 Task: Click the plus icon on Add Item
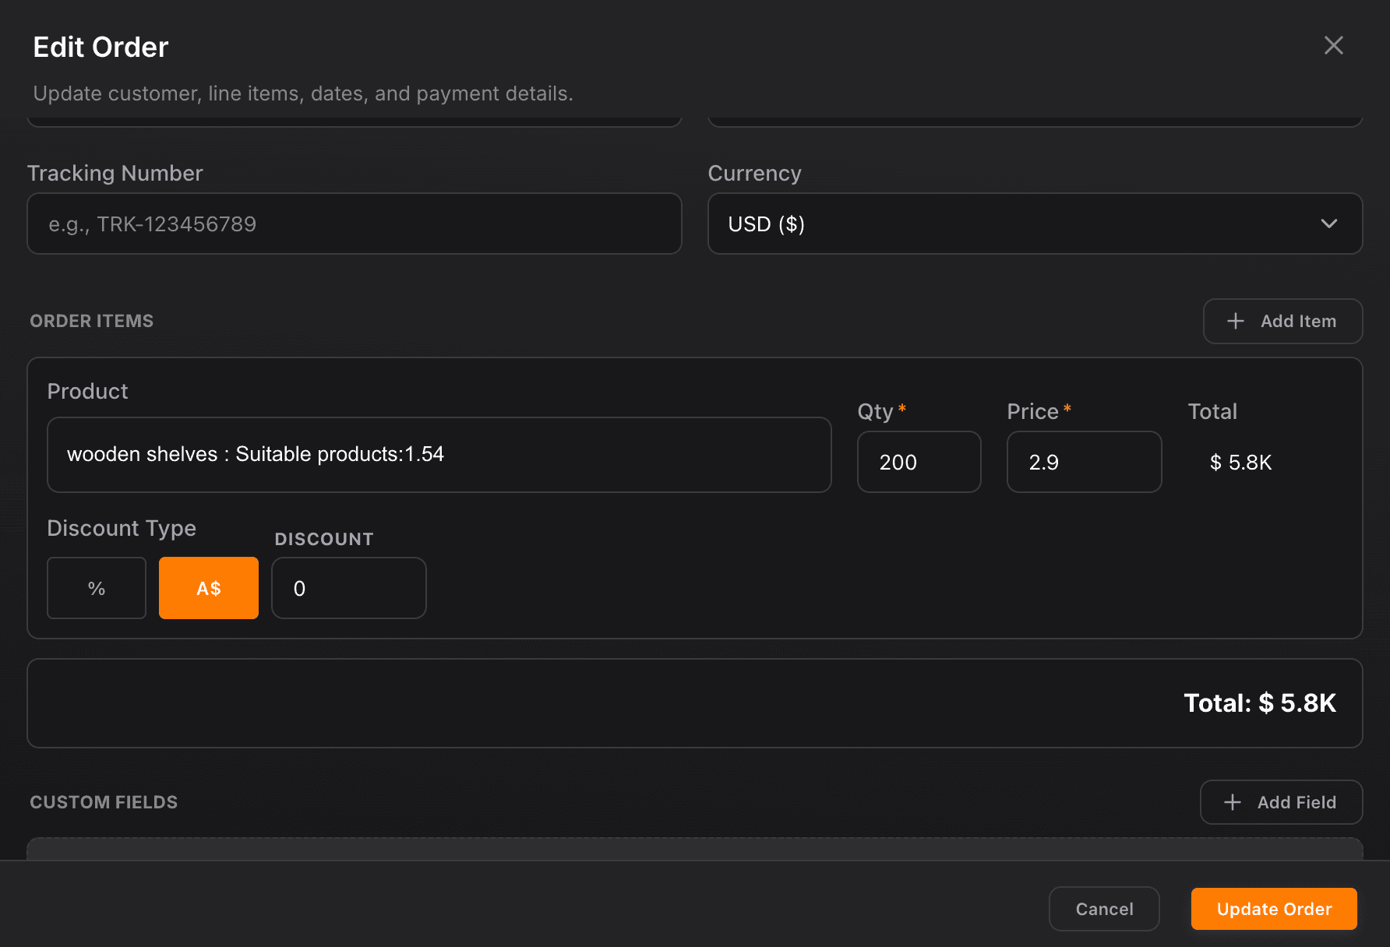[1235, 321]
